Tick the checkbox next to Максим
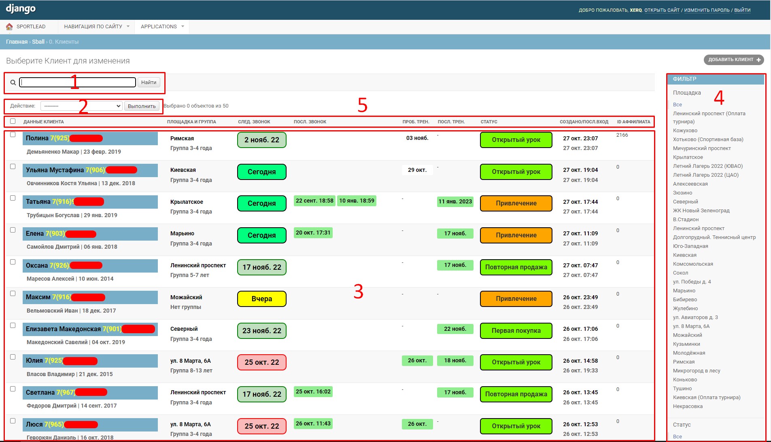The image size is (771, 442). 13,294
